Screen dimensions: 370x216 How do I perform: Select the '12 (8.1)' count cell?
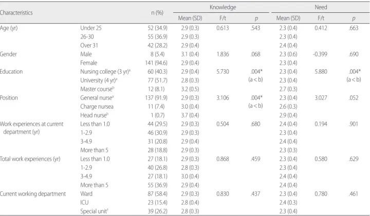pyautogui.click(x=157, y=89)
